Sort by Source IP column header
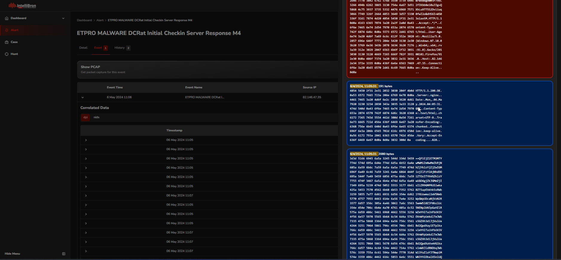 point(309,87)
